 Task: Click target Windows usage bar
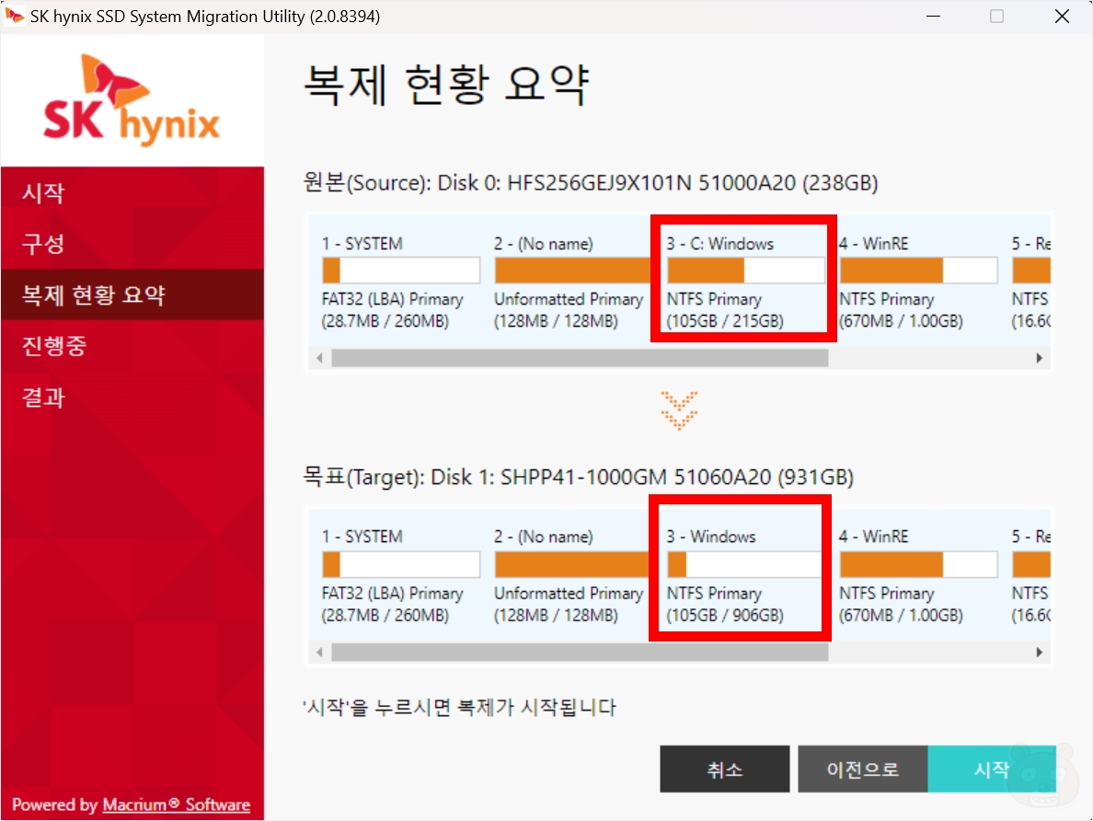(x=744, y=564)
